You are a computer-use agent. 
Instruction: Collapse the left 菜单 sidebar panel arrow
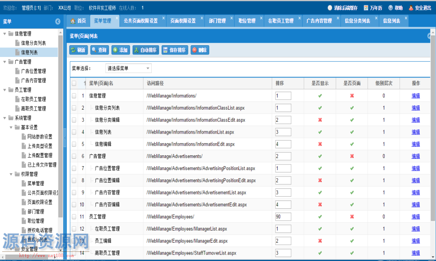tap(58, 22)
